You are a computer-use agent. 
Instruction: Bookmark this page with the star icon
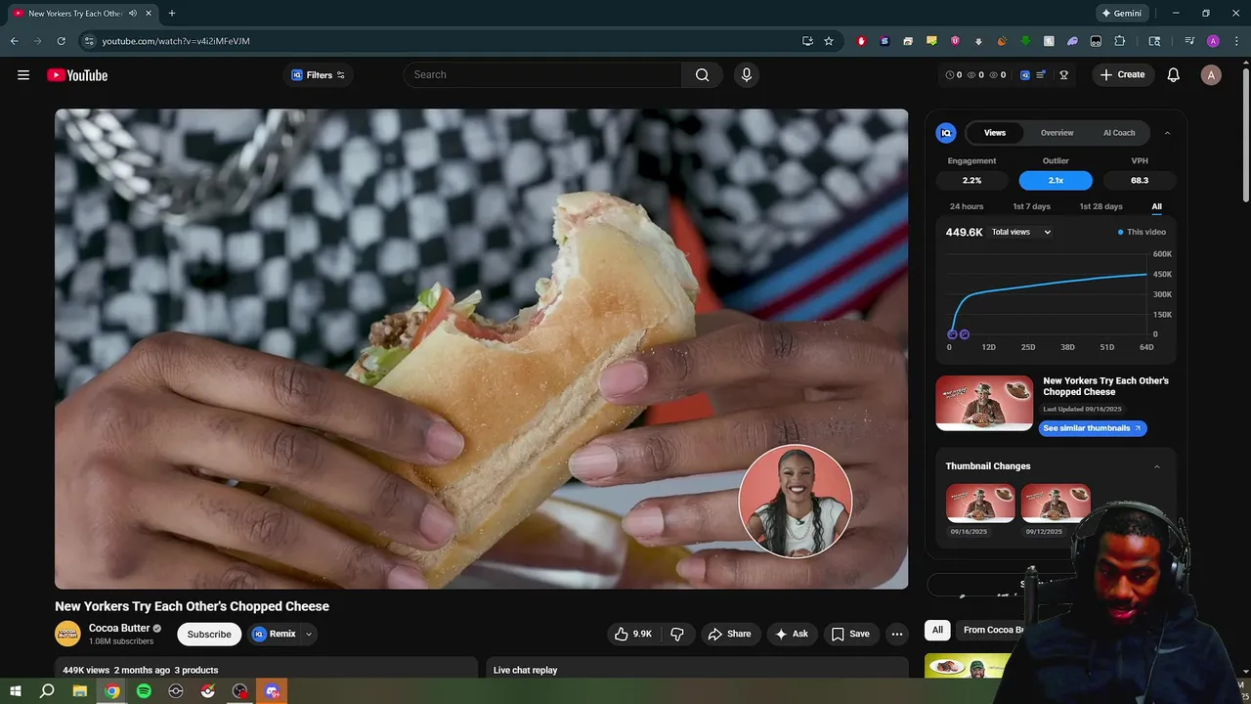(x=829, y=41)
